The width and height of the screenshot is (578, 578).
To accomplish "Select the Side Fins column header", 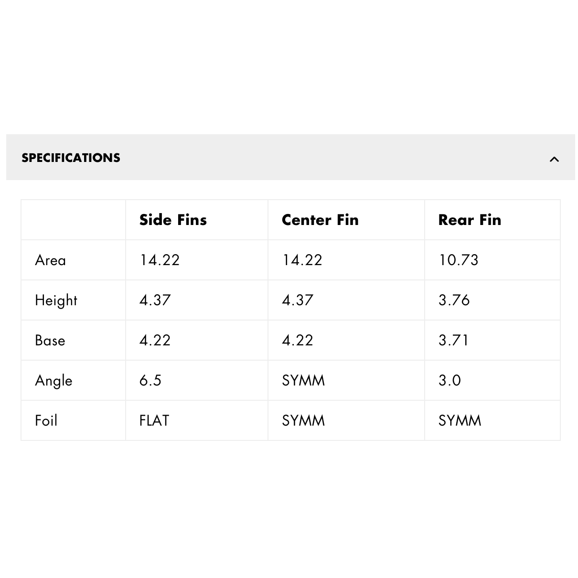I will click(x=173, y=220).
